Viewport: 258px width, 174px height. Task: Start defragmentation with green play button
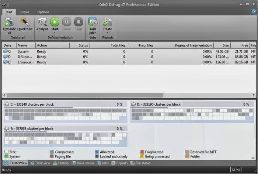click(55, 22)
